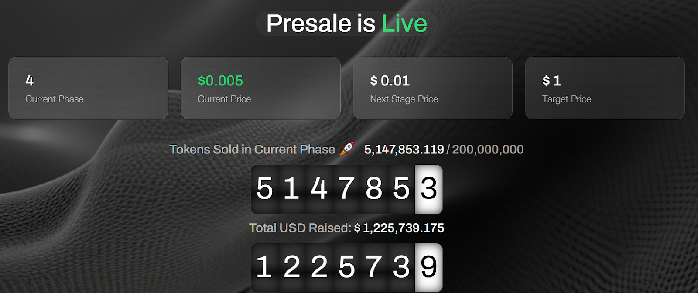Image resolution: width=698 pixels, height=293 pixels.
Task: Click the green $0.005 current price
Action: pos(220,81)
